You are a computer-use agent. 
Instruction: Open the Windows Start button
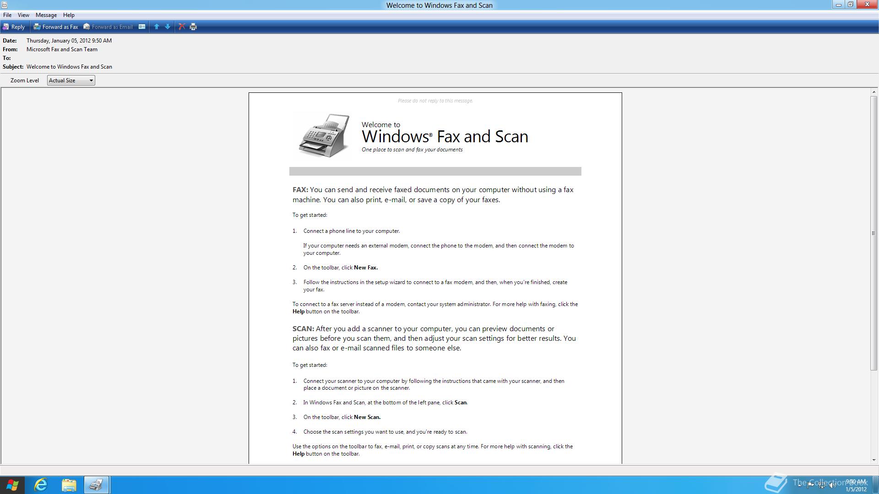pos(12,485)
